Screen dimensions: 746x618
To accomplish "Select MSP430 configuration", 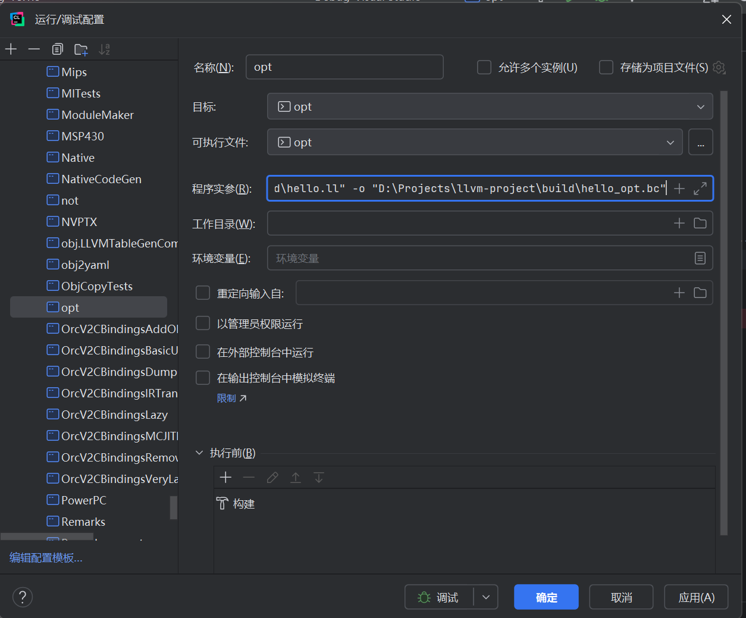I will point(76,136).
